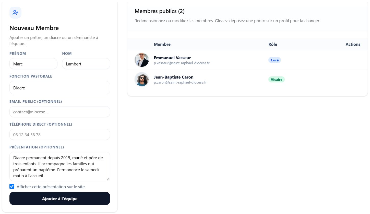Select the name Jean-Baptiste Caron
Image resolution: width=370 pixels, height=214 pixels.
(x=174, y=77)
